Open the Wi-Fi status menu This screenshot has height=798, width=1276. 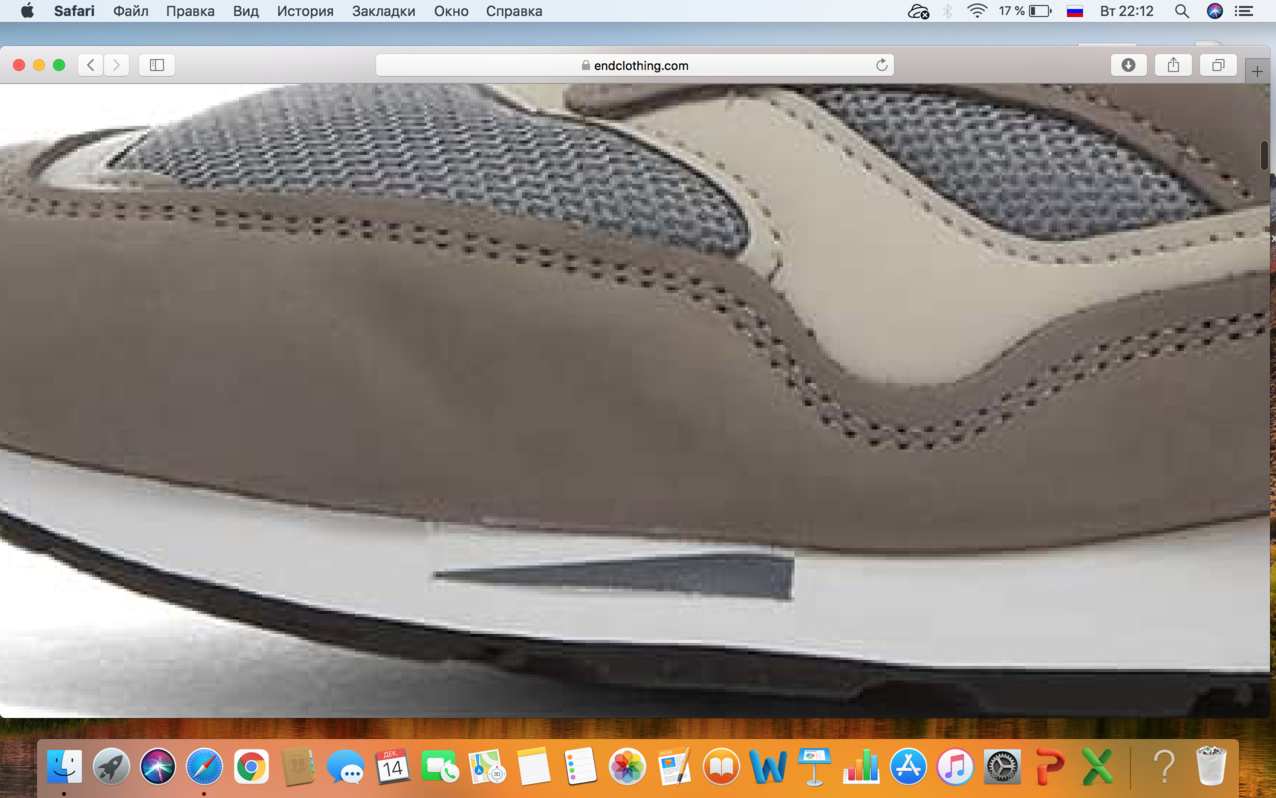click(x=977, y=11)
